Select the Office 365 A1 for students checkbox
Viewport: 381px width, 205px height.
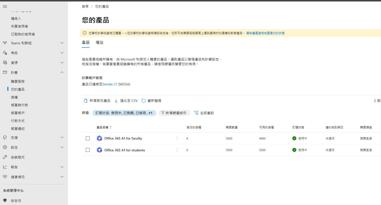tap(88, 150)
